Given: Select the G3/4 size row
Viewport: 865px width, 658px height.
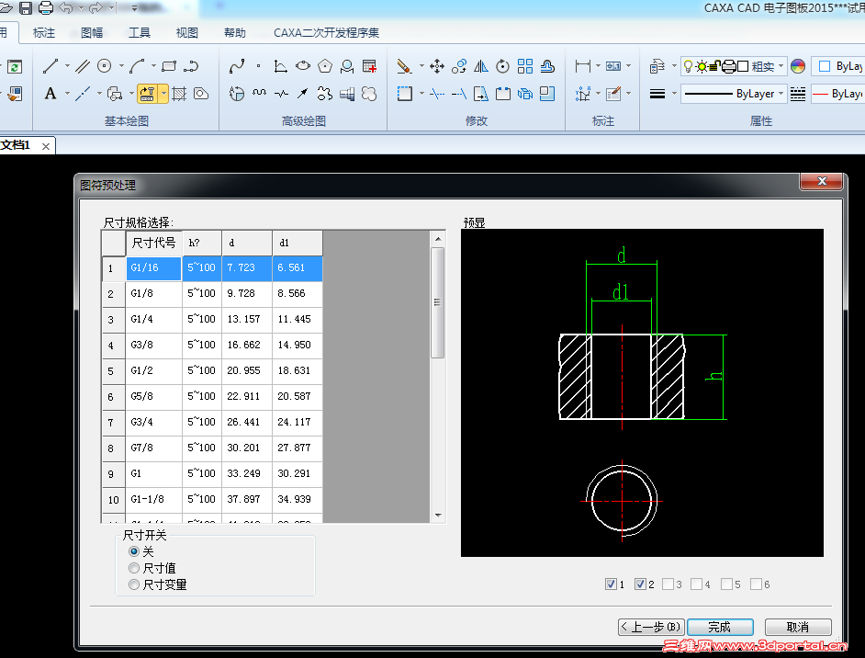Looking at the screenshot, I should [x=212, y=422].
